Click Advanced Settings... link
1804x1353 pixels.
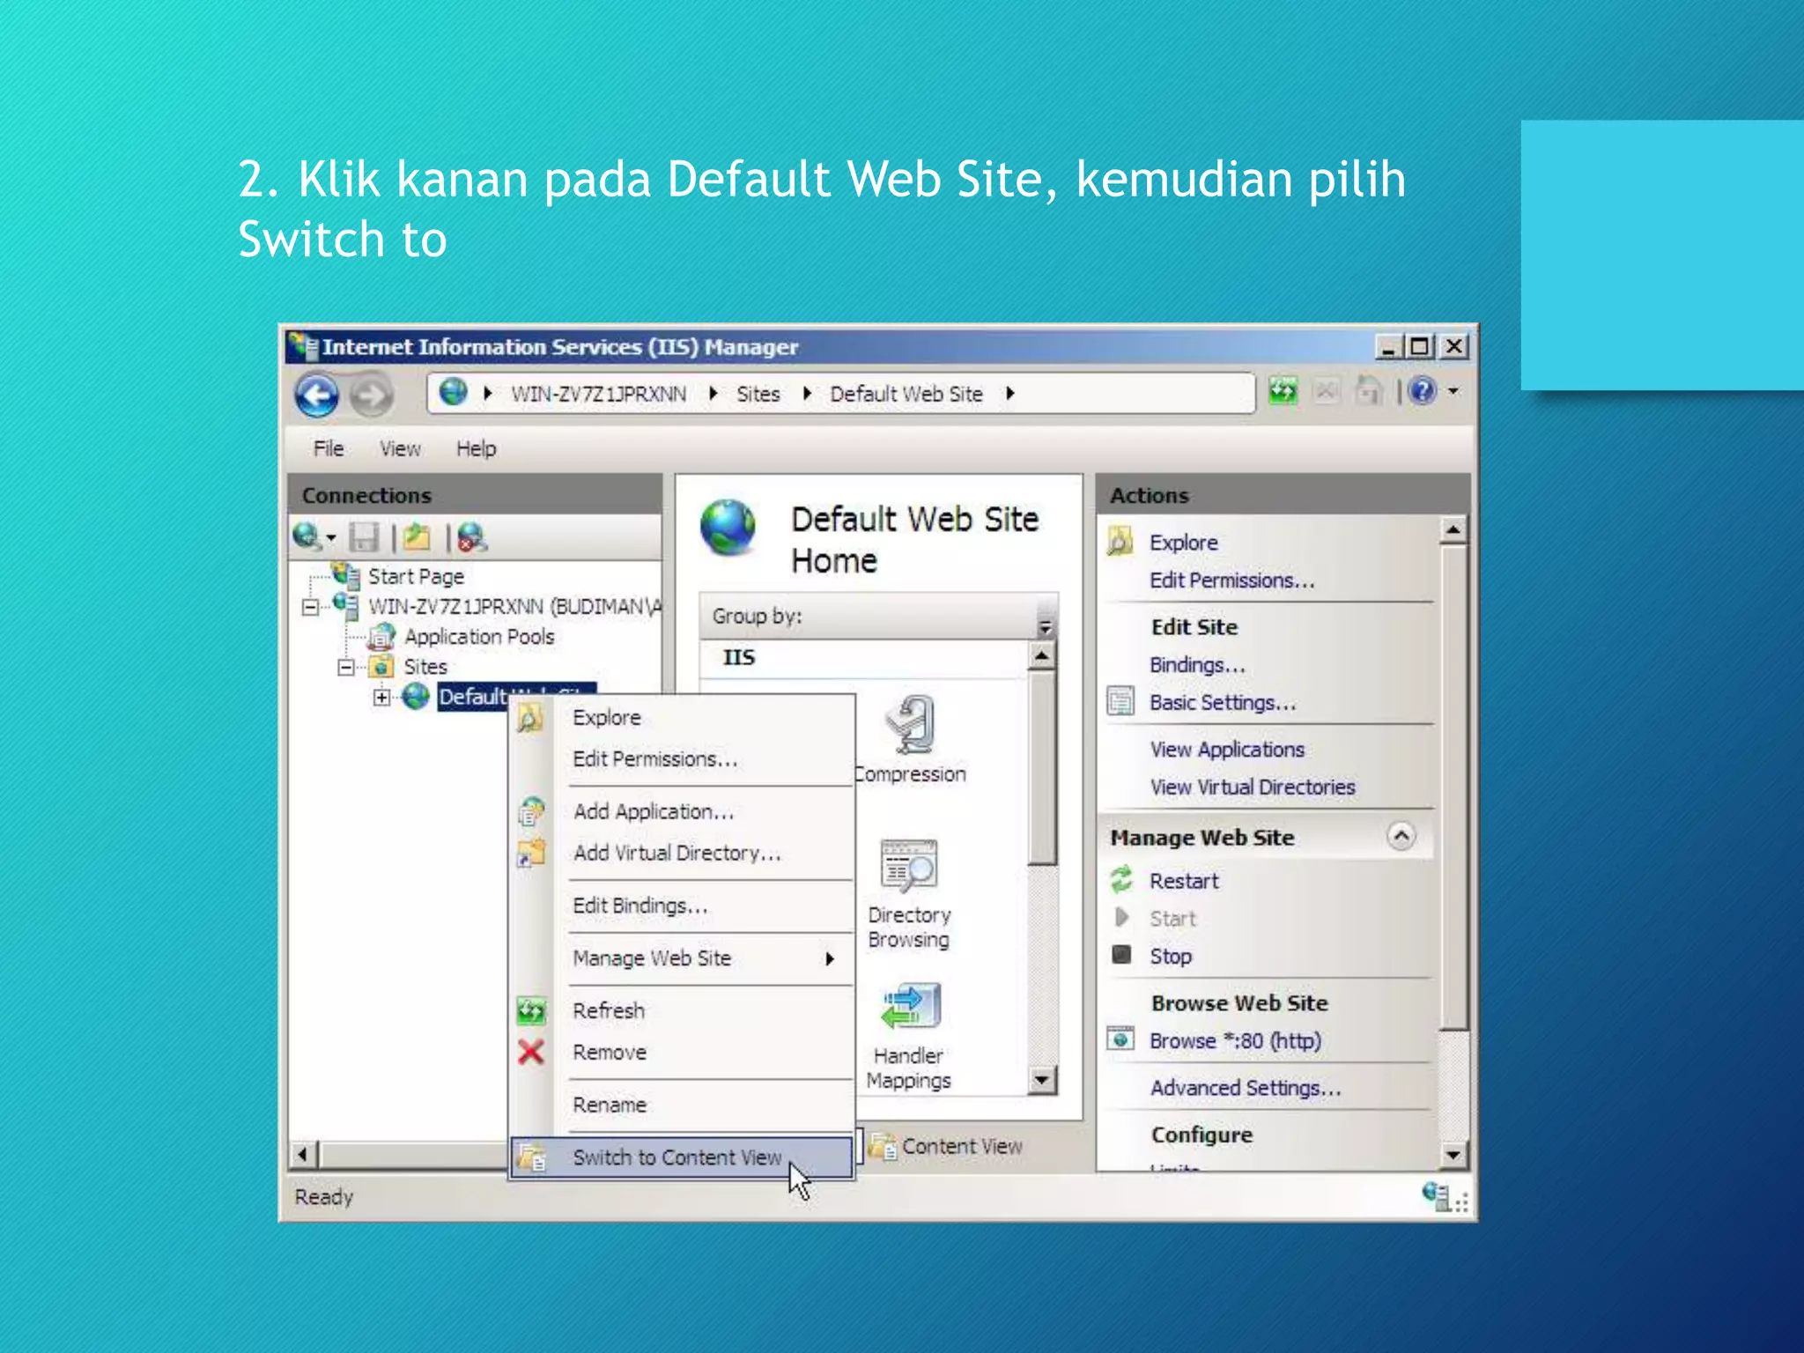click(1246, 1089)
